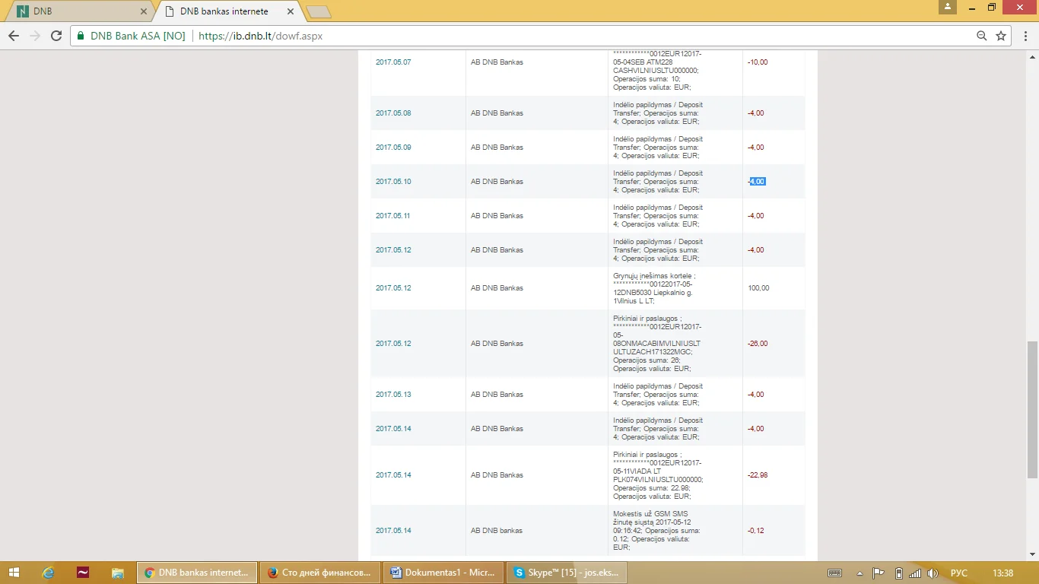
Task: Open the 2017.05.07 transaction date link
Action: click(x=393, y=62)
